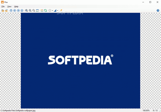Close the Pixx window
The height and width of the screenshot is (112, 161).
[158, 2]
